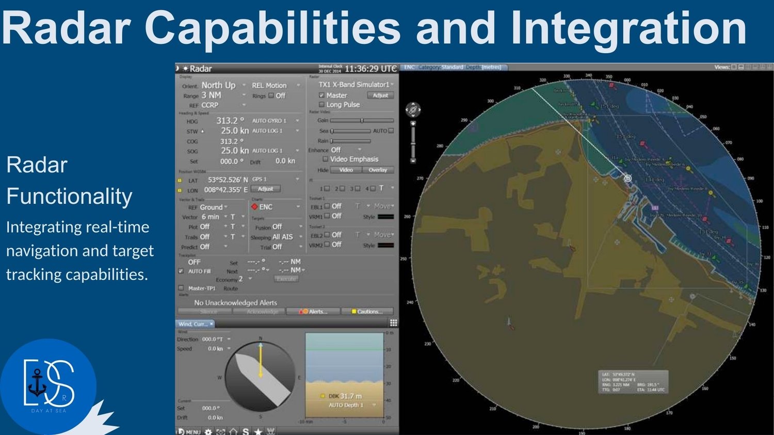This screenshot has width=774, height=435.
Task: Click the brightness sun icon beside Radar title
Action: pos(186,69)
